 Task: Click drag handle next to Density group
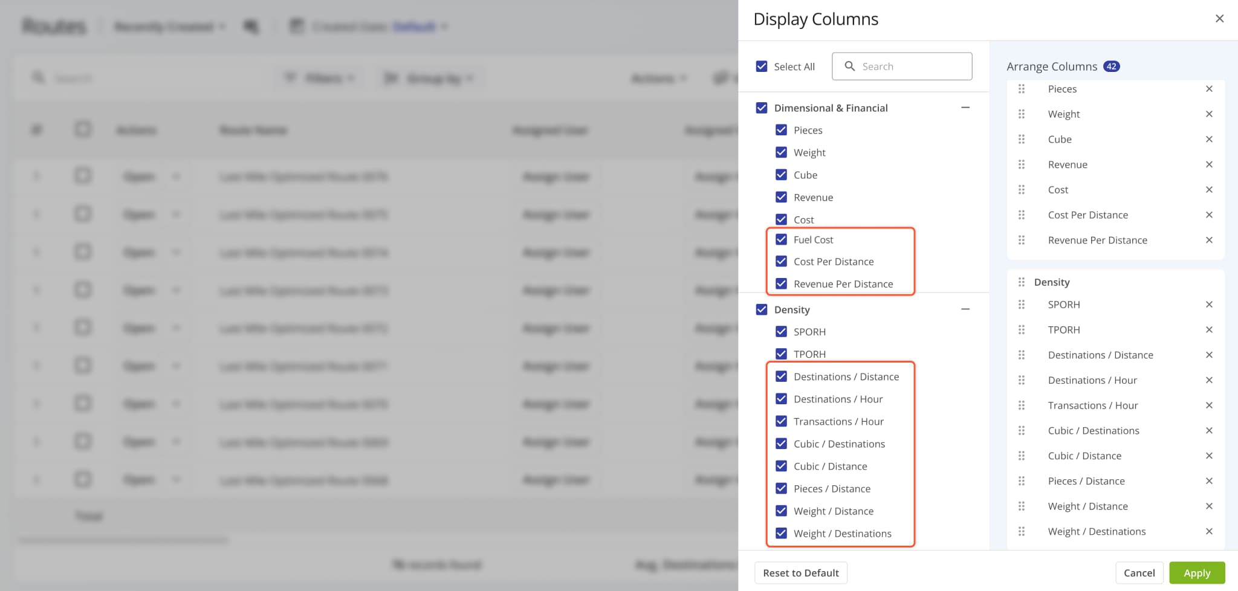coord(1022,282)
